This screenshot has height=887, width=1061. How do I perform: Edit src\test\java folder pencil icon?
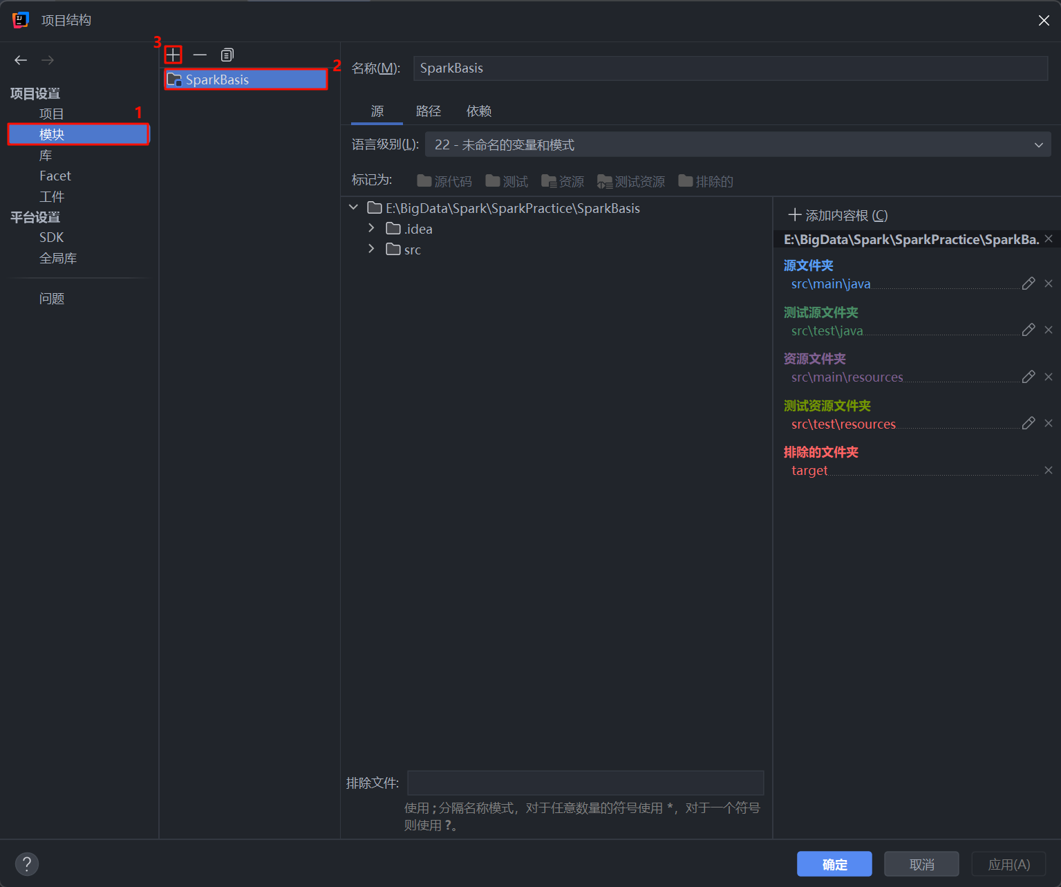click(1029, 330)
